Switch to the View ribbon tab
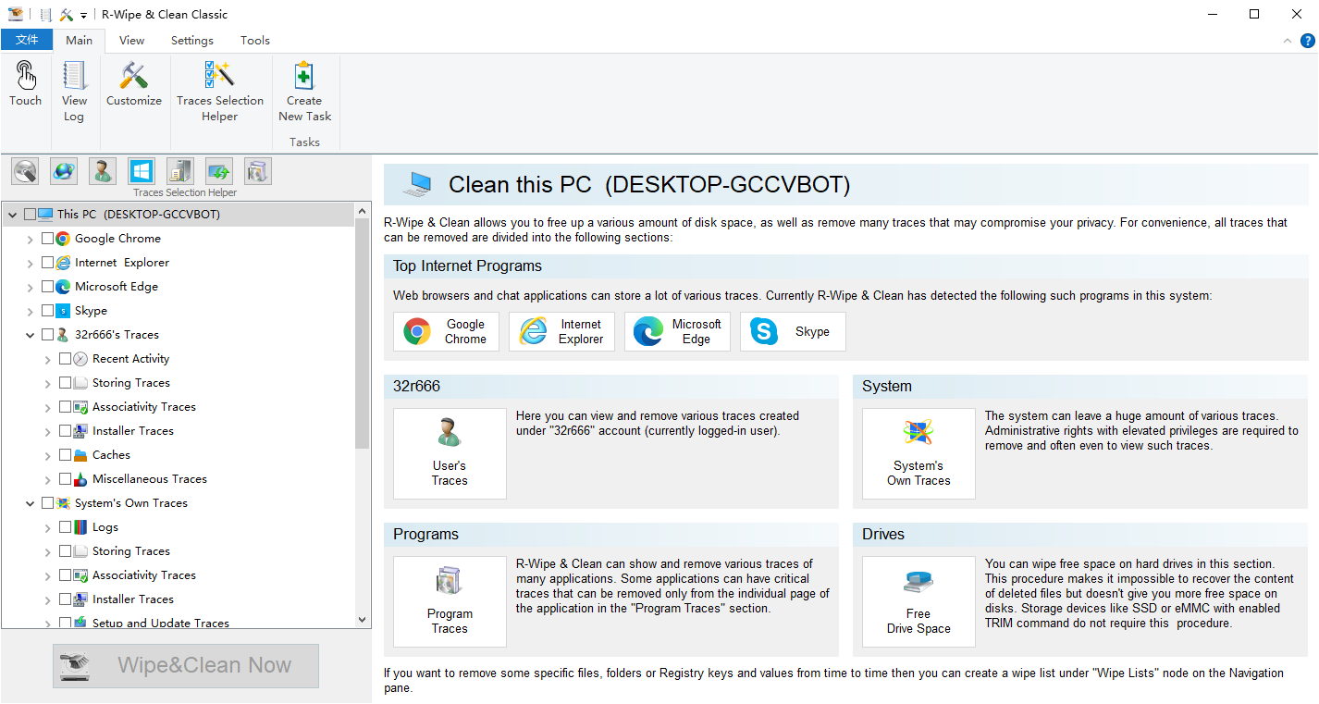 132,40
